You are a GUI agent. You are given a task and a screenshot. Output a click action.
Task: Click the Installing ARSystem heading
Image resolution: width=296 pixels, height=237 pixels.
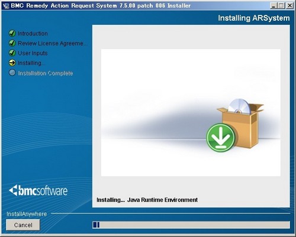pyautogui.click(x=254, y=18)
